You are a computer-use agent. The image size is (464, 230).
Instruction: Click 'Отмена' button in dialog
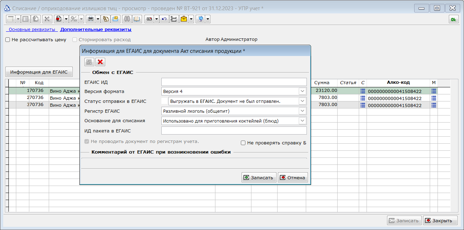pyautogui.click(x=293, y=178)
